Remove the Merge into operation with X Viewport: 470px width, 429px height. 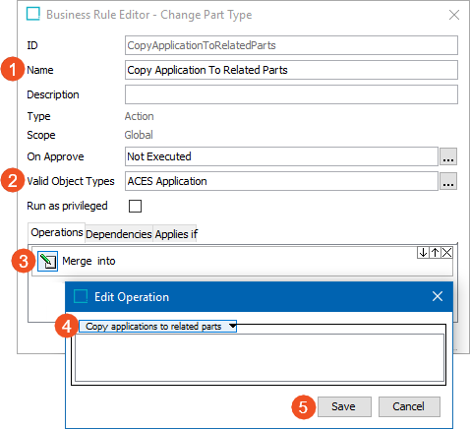click(446, 253)
